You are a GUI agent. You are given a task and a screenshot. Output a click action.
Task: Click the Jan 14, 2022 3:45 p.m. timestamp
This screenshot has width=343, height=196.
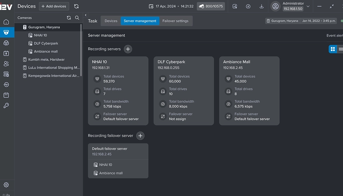(x=319, y=21)
